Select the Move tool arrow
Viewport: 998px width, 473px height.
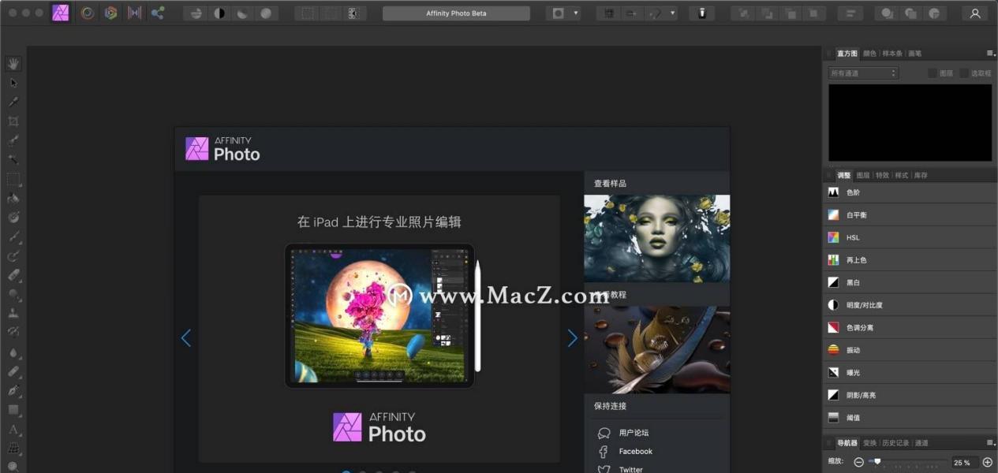pos(13,83)
